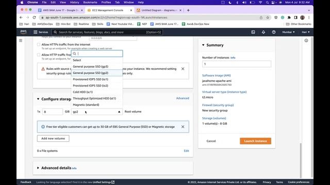Dismiss the free tier info banner
Image resolution: width=330 pixels, height=185 pixels.
coord(183,127)
